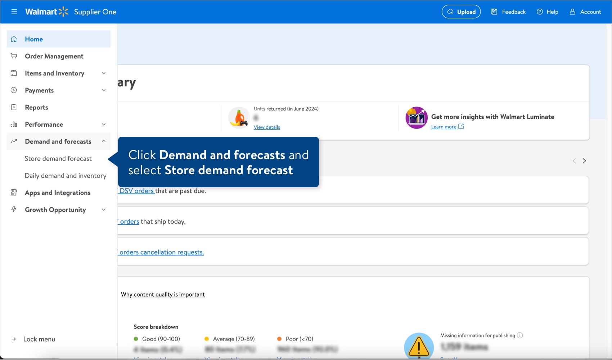Viewport: 612px width, 360px height.
Task: Open Help via the question mark icon
Action: coord(540,12)
